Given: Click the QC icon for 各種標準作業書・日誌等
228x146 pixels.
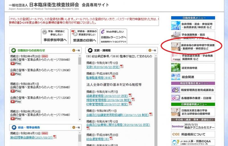Looking at the screenshot, I should pyautogui.click(x=176, y=98).
